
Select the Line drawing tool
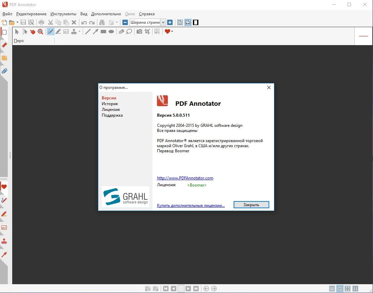click(x=88, y=32)
